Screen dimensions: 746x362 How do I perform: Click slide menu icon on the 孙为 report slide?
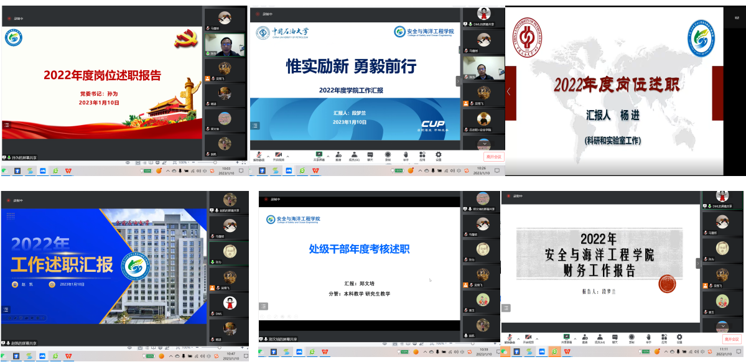click(7, 125)
